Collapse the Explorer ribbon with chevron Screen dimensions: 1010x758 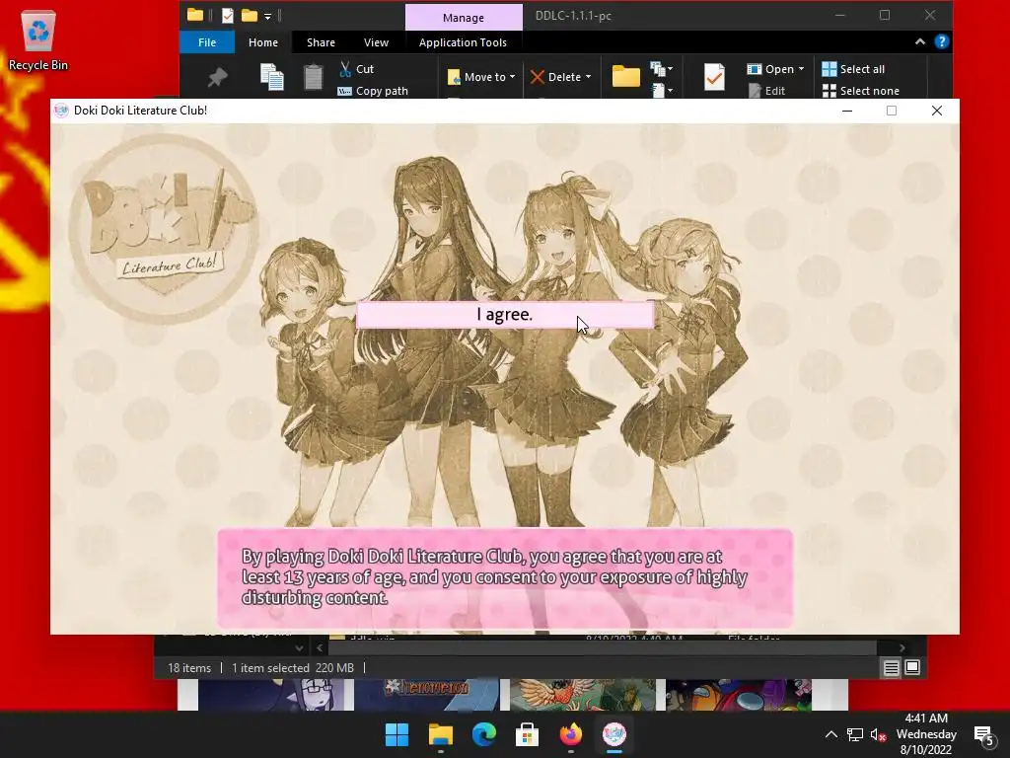pyautogui.click(x=920, y=41)
